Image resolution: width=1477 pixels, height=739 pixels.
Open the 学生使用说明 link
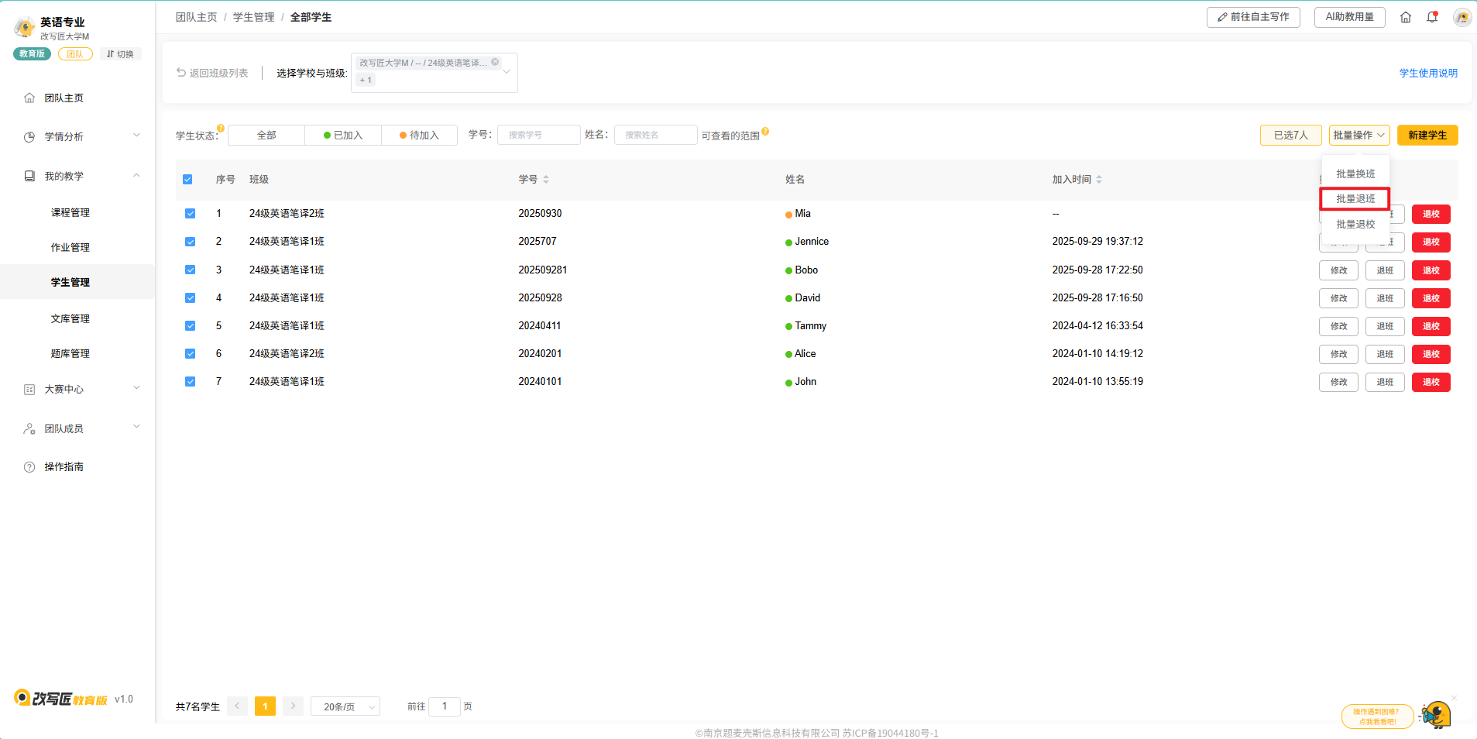tap(1427, 74)
